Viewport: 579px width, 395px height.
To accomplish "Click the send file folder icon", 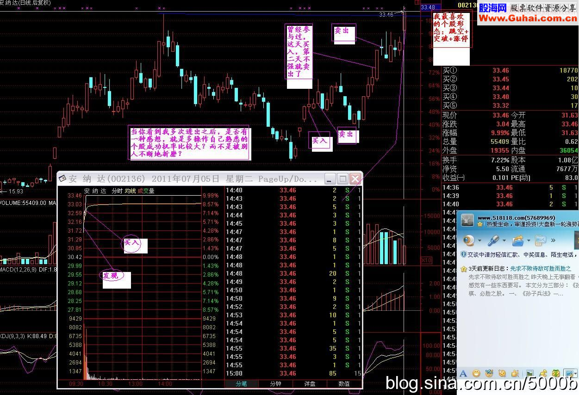I will click(x=518, y=241).
